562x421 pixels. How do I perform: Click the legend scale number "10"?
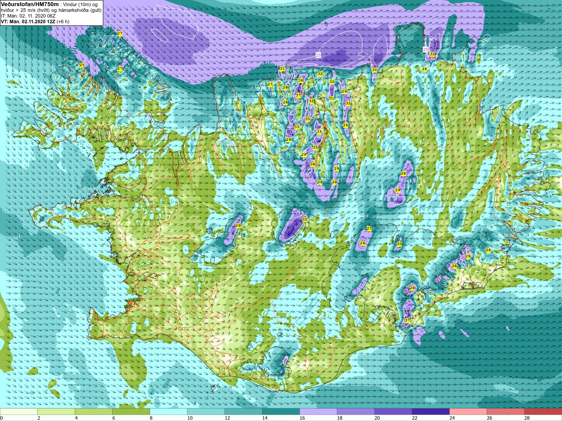point(190,418)
